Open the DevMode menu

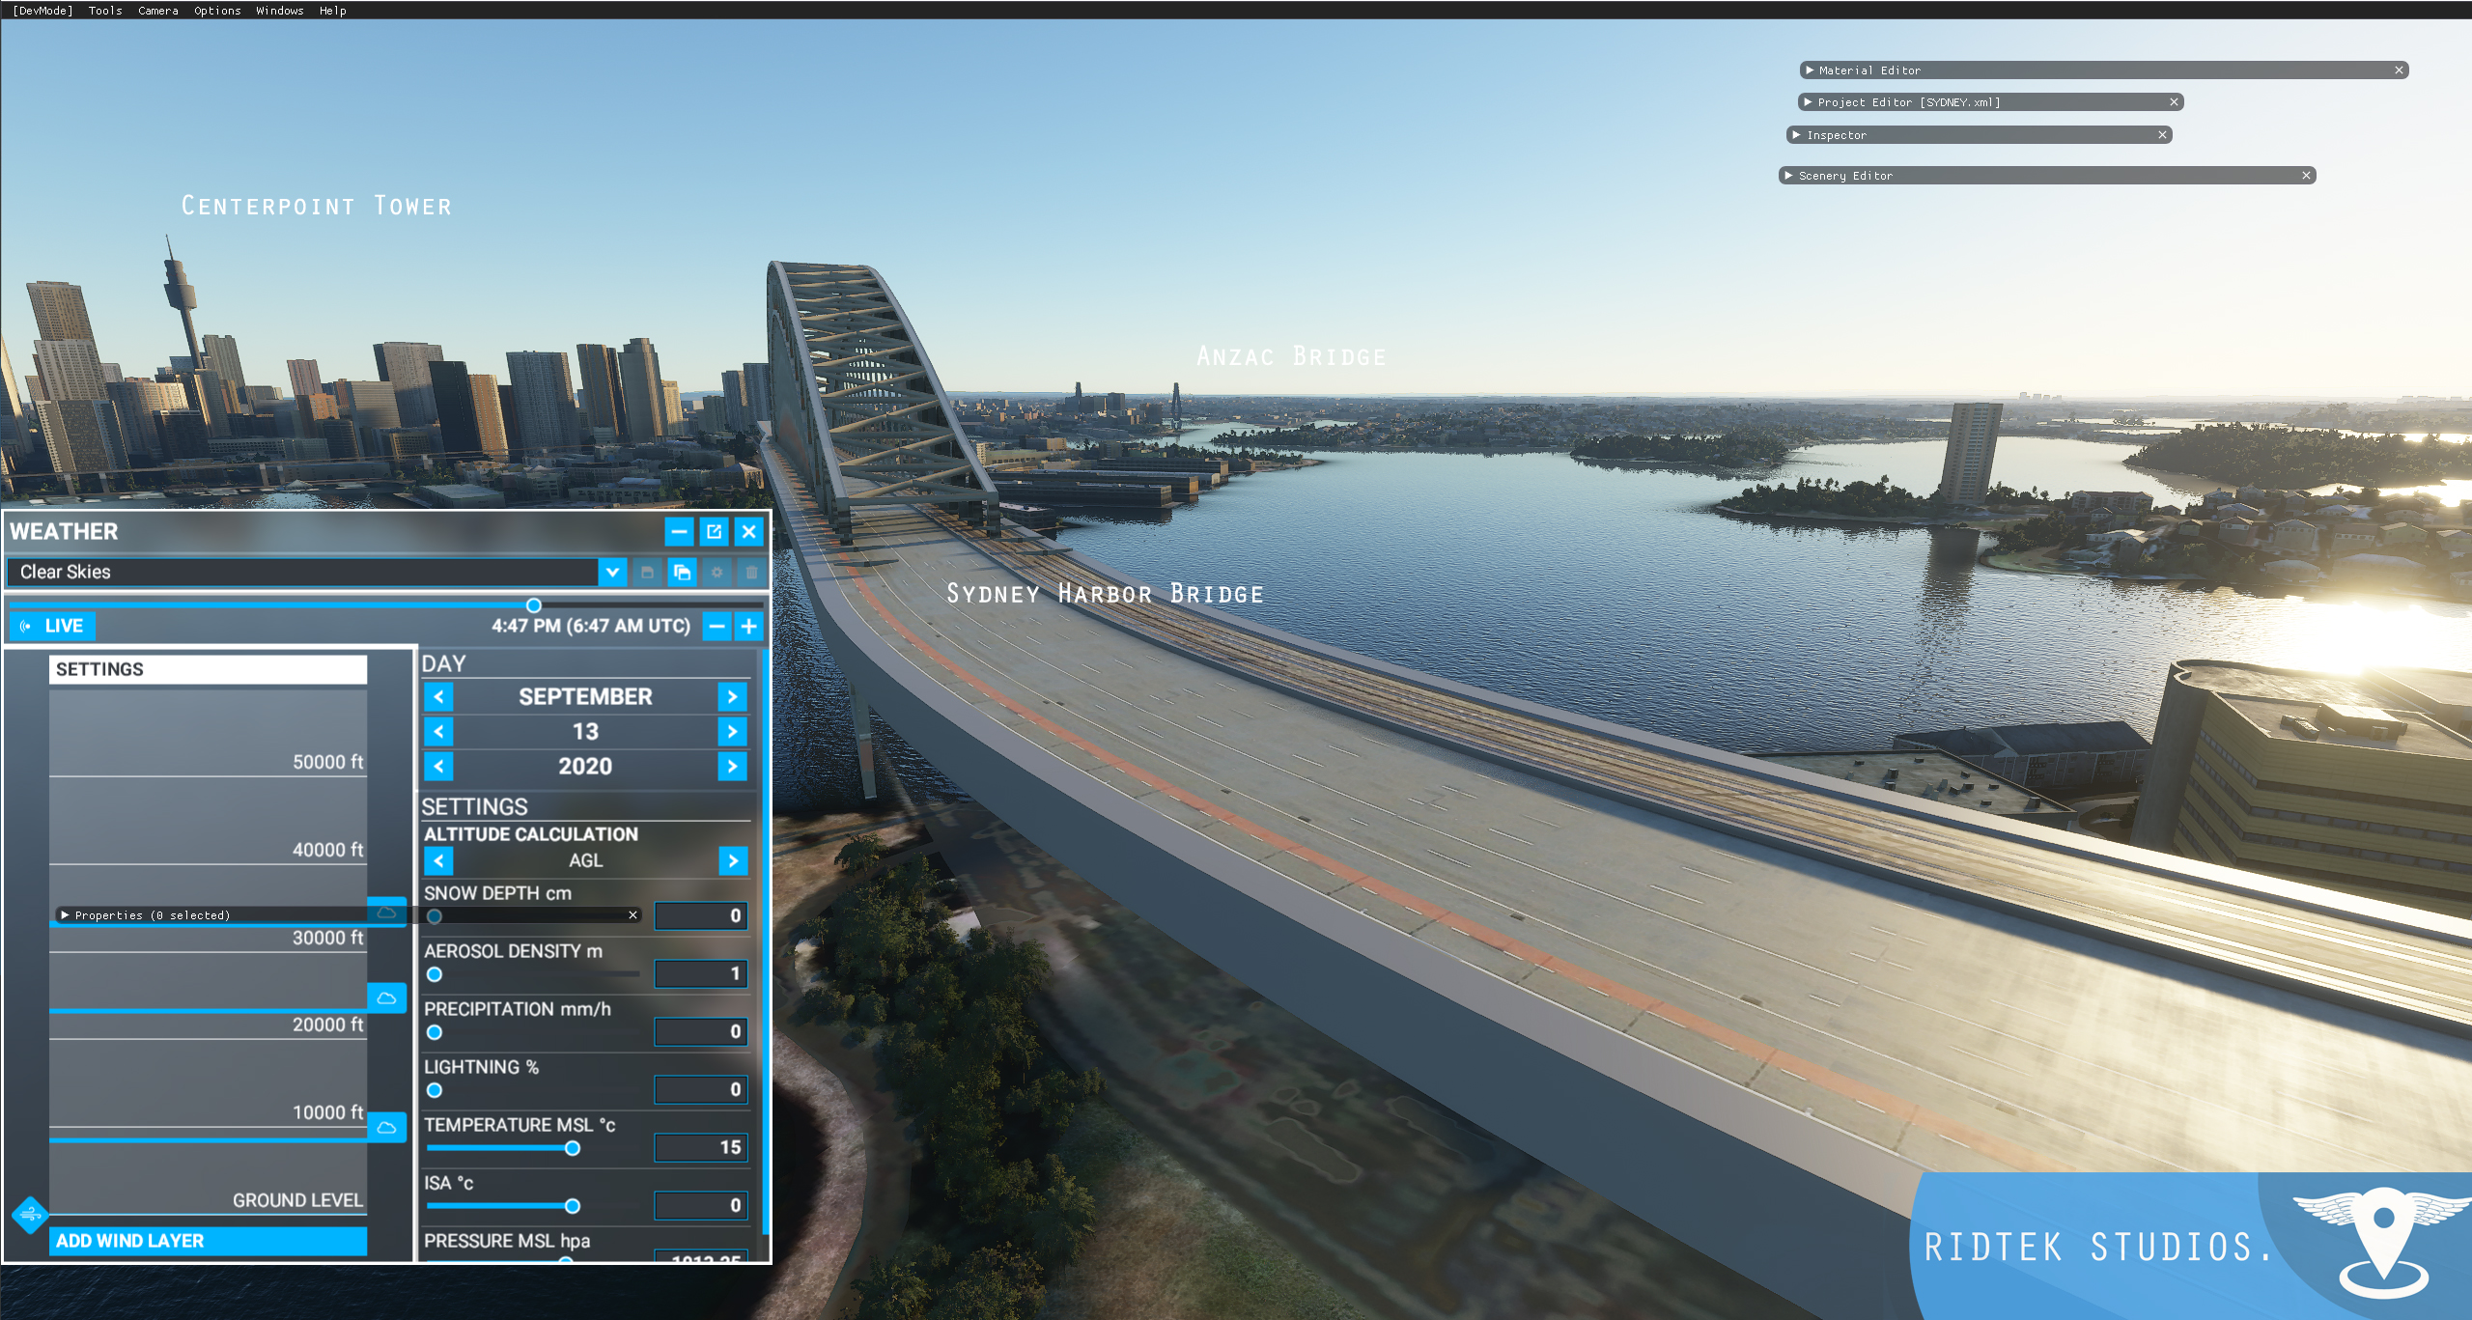[42, 11]
